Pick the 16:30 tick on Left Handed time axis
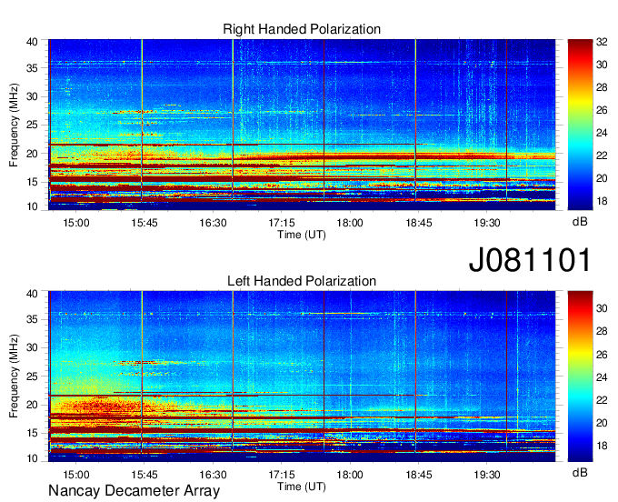The width and height of the screenshot is (618, 502). pos(213,475)
